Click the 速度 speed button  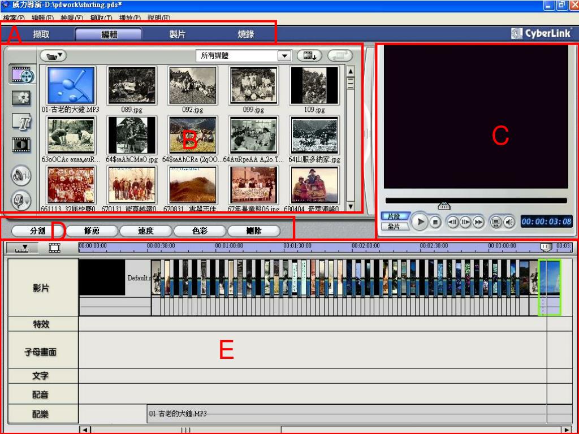click(146, 231)
